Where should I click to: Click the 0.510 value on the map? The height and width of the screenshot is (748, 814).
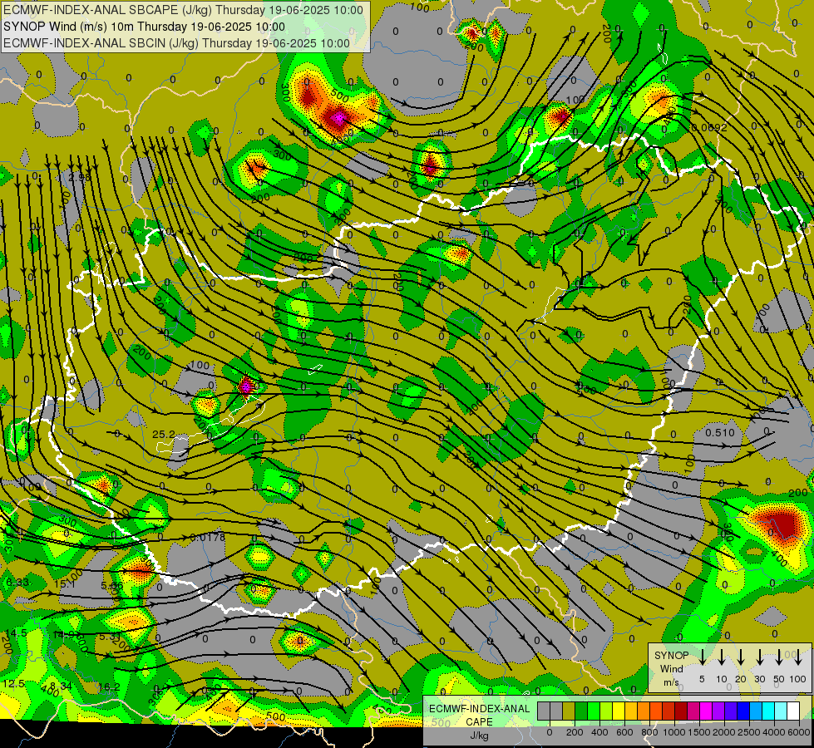coord(720,432)
